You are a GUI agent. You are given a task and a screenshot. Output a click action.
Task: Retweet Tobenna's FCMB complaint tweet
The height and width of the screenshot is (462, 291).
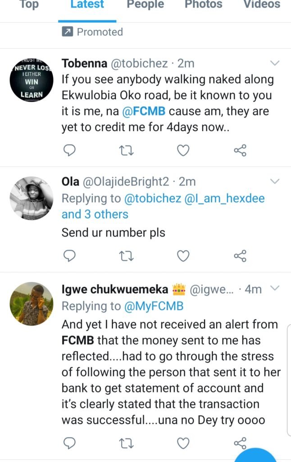(x=127, y=150)
